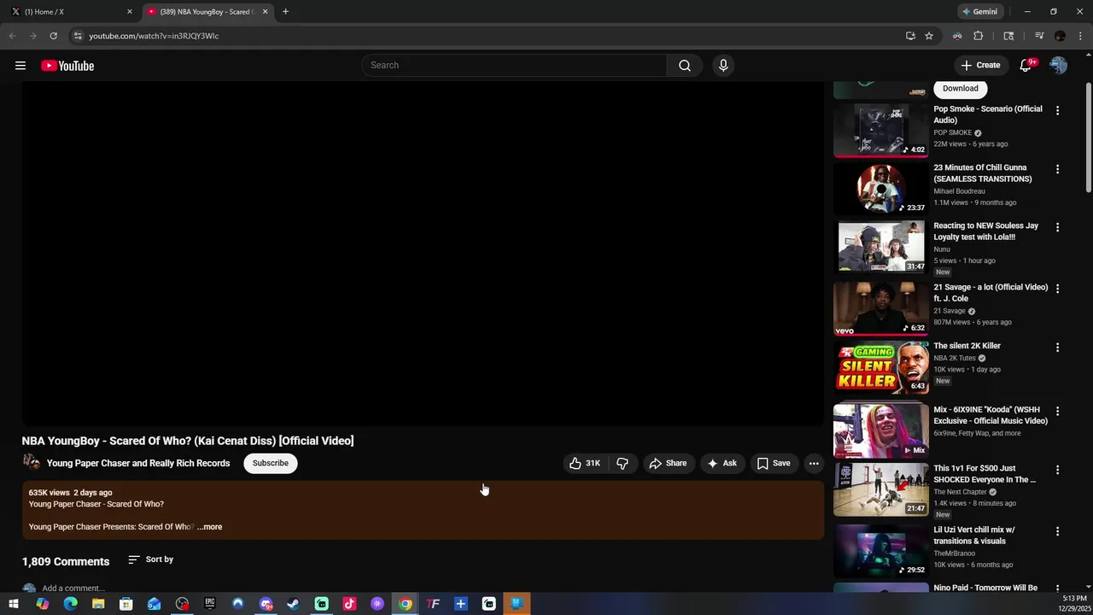
Task: Open options for This 1V1 For $500 video
Action: click(x=1057, y=471)
